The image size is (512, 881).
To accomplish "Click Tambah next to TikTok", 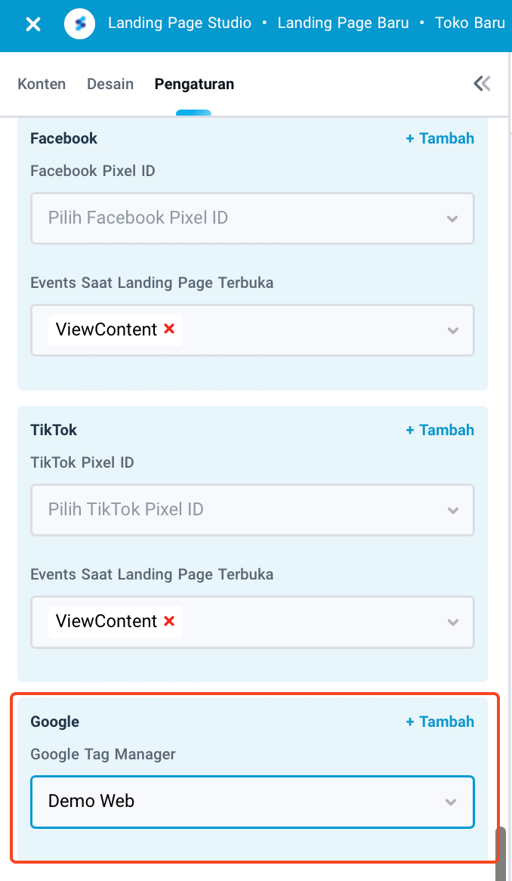I will coord(440,430).
